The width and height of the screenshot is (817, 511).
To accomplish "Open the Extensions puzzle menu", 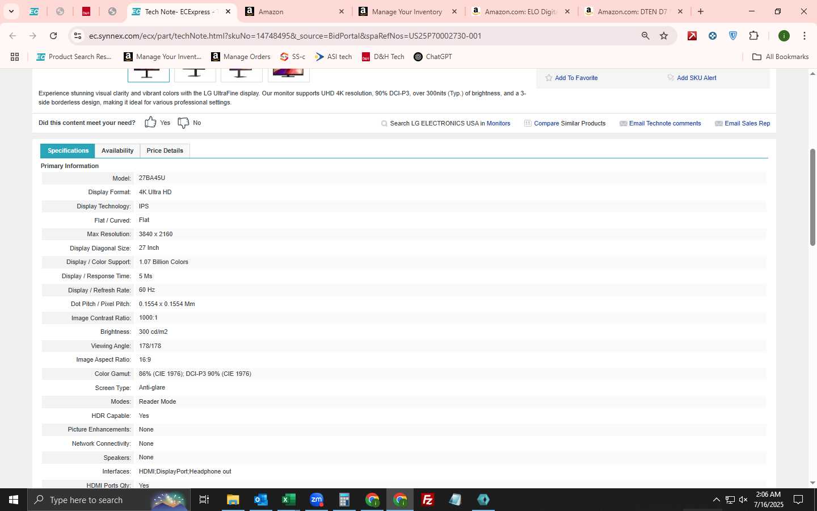I will pyautogui.click(x=753, y=36).
